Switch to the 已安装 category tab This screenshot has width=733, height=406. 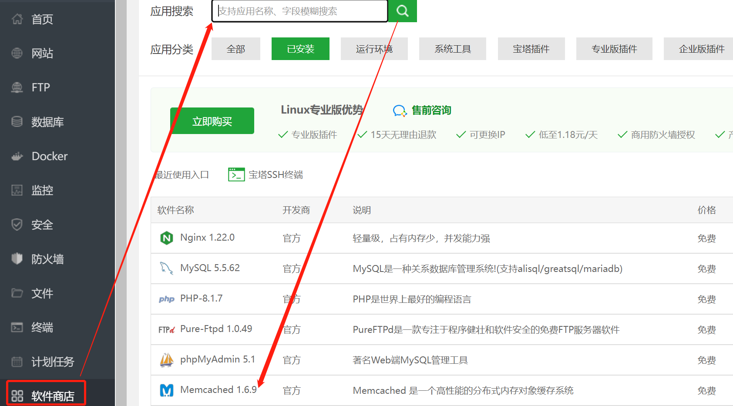[300, 49]
